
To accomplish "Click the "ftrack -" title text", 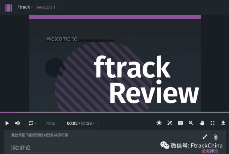I will coord(25,7).
